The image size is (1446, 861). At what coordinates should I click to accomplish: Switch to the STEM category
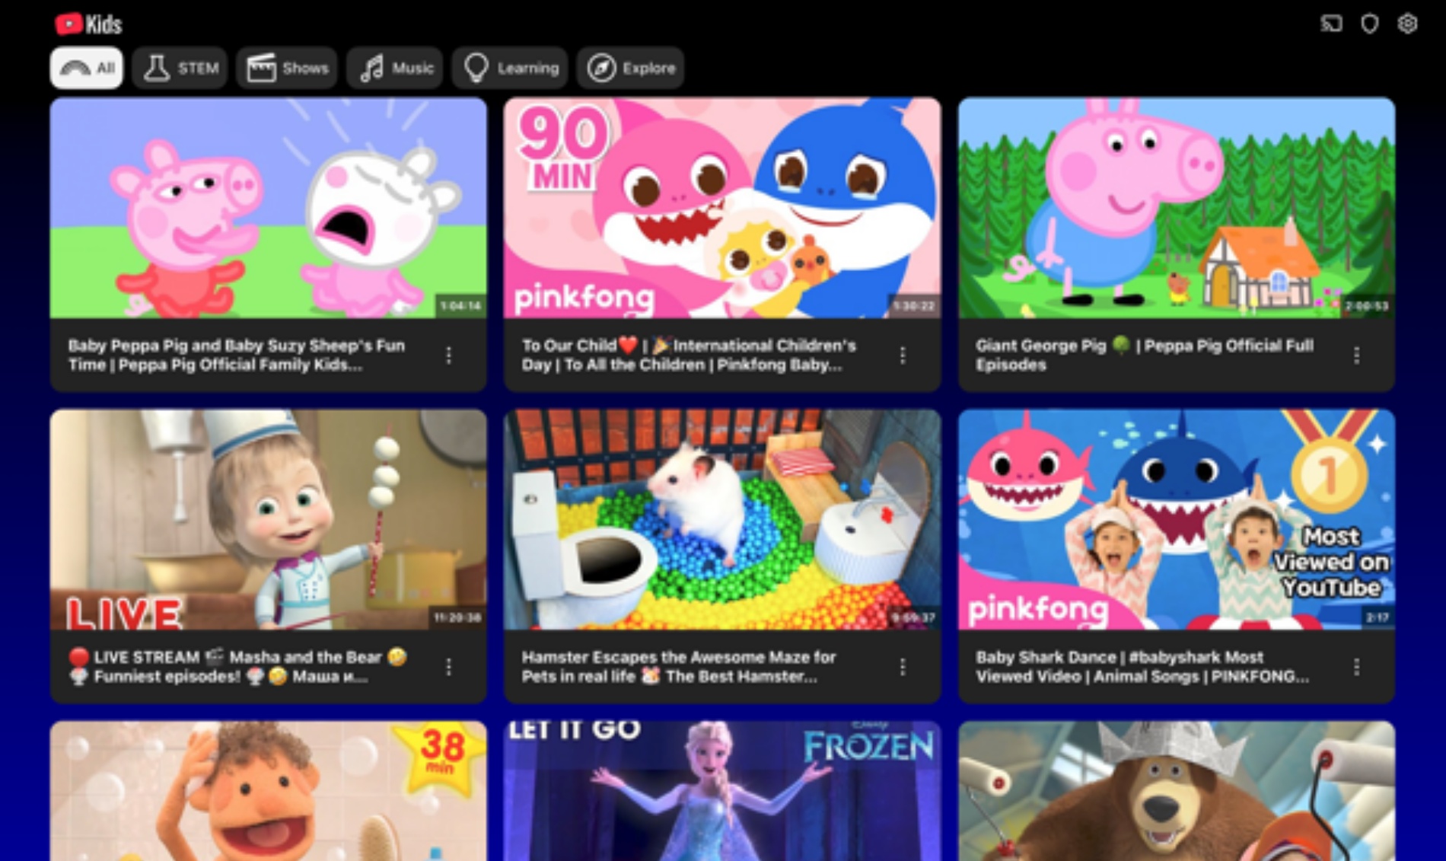tap(180, 69)
